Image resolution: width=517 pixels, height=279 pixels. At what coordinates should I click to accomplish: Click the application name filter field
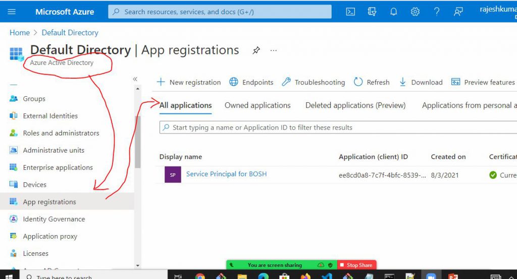[338, 127]
